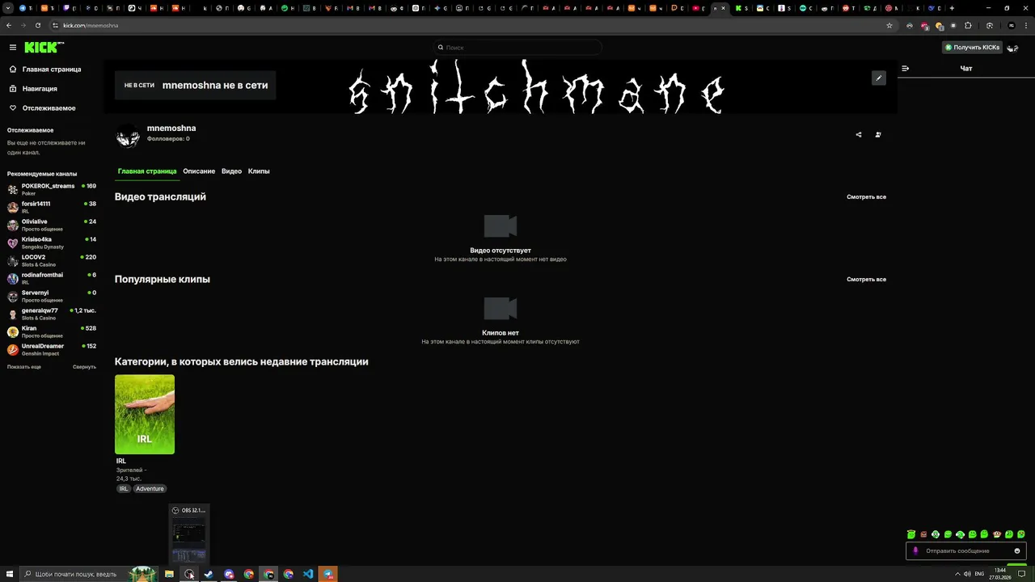Reload the page with refresh icon
This screenshot has height=582, width=1035.
point(38,25)
